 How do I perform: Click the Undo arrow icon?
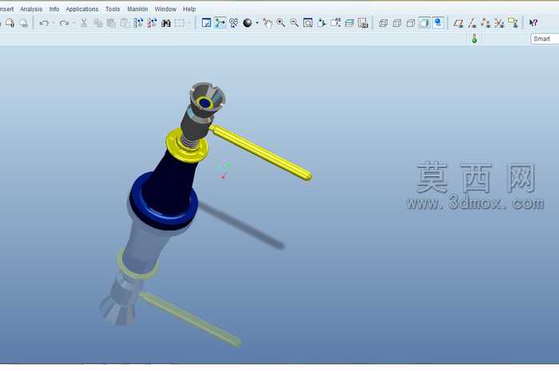44,23
